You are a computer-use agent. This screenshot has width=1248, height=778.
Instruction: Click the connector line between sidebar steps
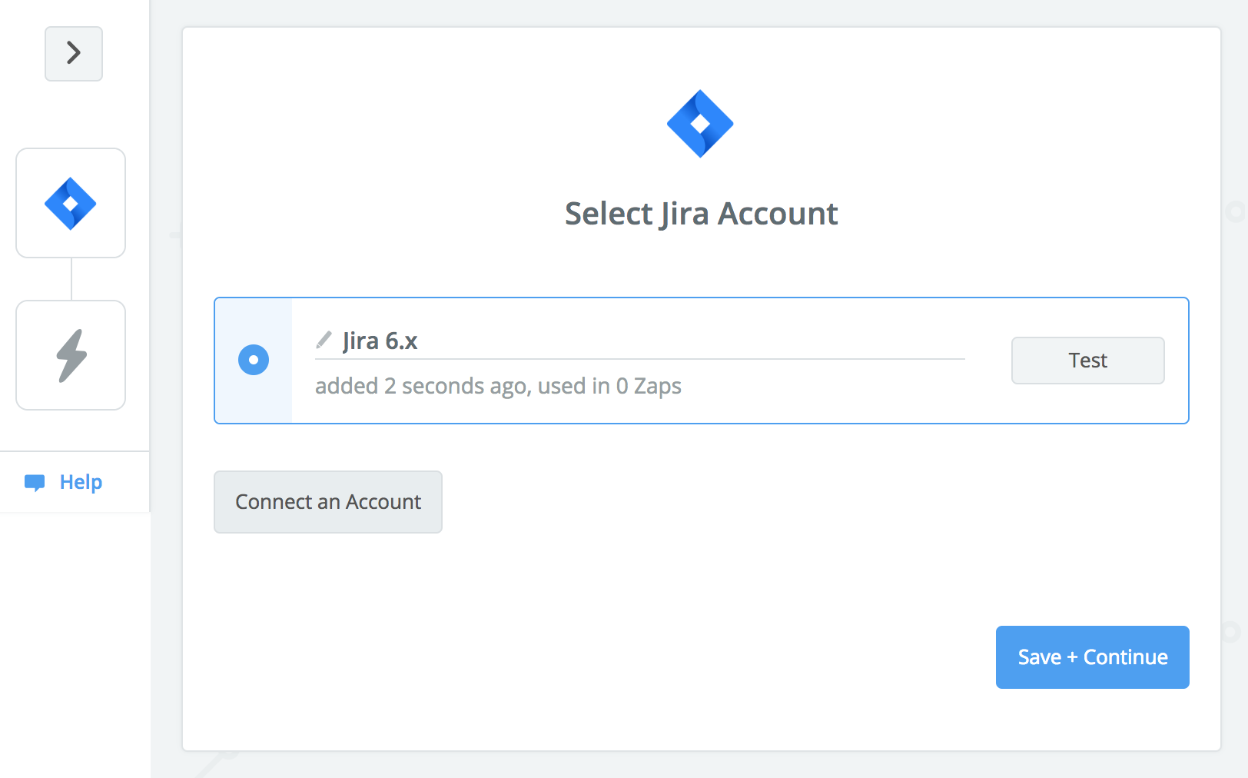tap(71, 279)
